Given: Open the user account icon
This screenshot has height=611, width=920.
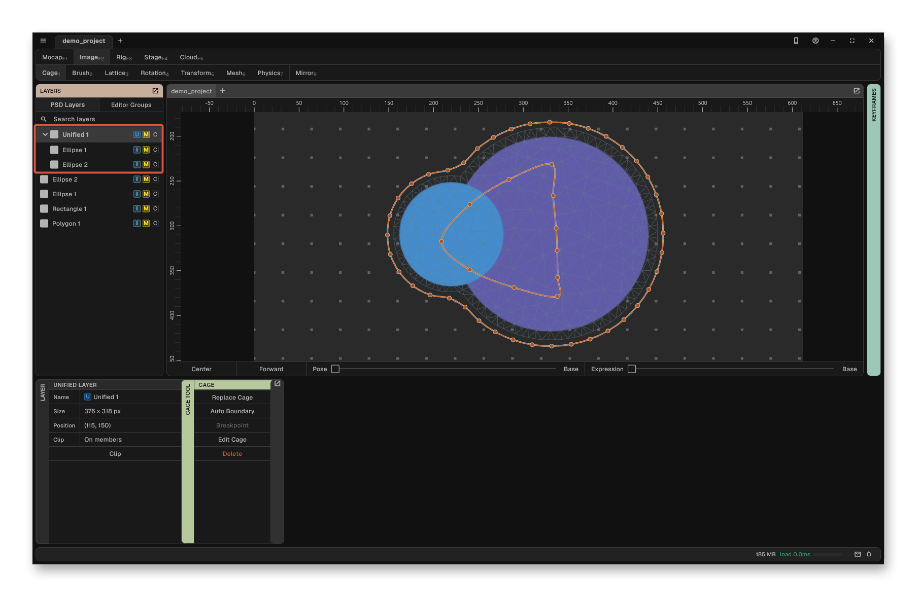Looking at the screenshot, I should [x=815, y=41].
